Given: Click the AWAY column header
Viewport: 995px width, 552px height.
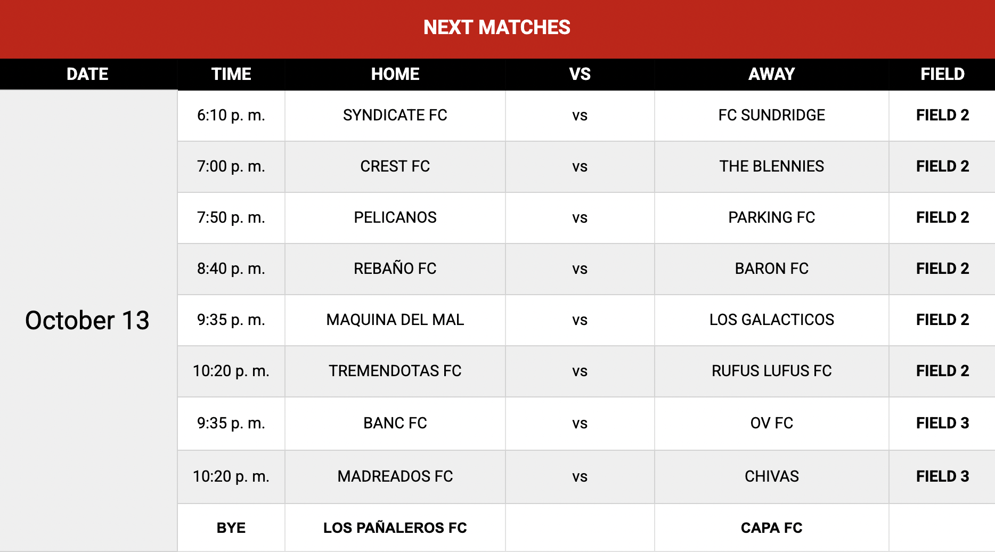Looking at the screenshot, I should (771, 74).
